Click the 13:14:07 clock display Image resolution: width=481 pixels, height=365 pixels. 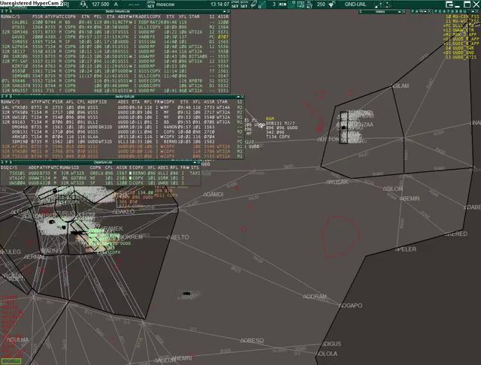[x=219, y=5]
